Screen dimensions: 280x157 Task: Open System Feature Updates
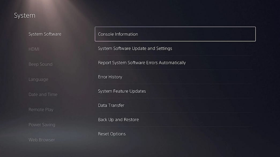point(122,91)
